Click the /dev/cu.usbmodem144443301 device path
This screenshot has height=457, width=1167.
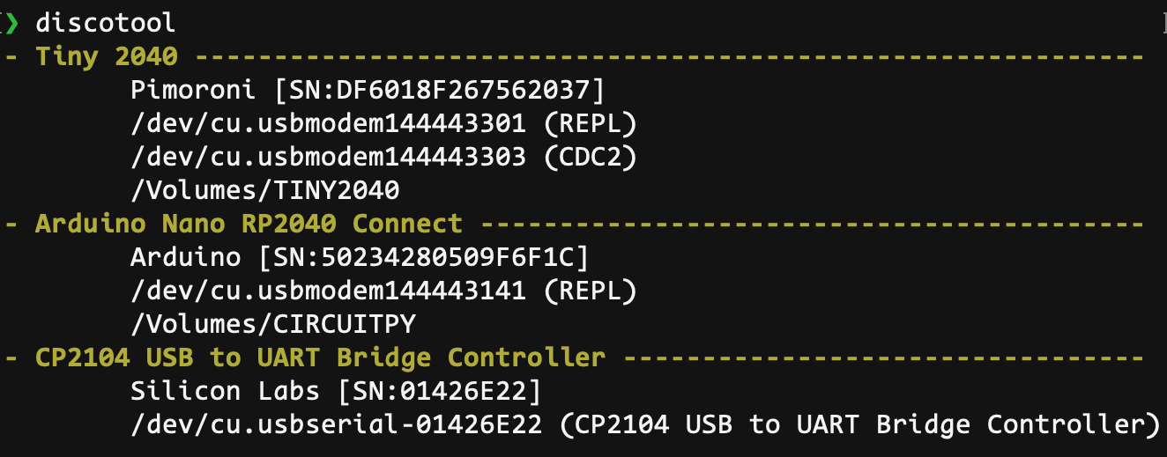[328, 123]
